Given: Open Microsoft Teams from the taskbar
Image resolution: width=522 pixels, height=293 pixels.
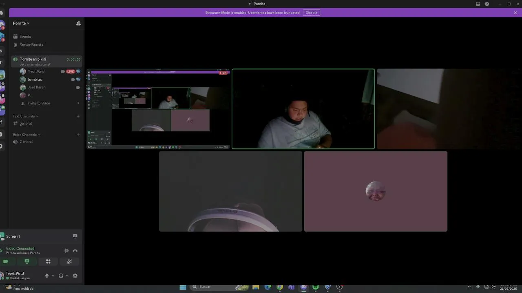Looking at the screenshot, I should tap(292, 287).
